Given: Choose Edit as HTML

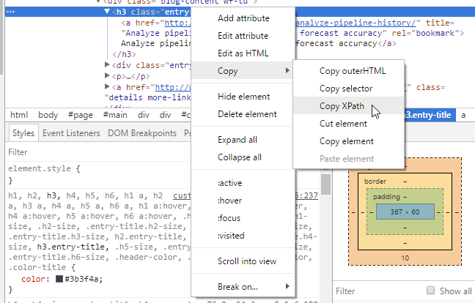Looking at the screenshot, I should (243, 53).
